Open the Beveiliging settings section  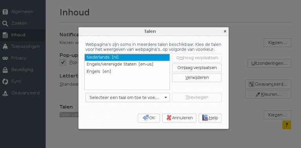pos(23,70)
